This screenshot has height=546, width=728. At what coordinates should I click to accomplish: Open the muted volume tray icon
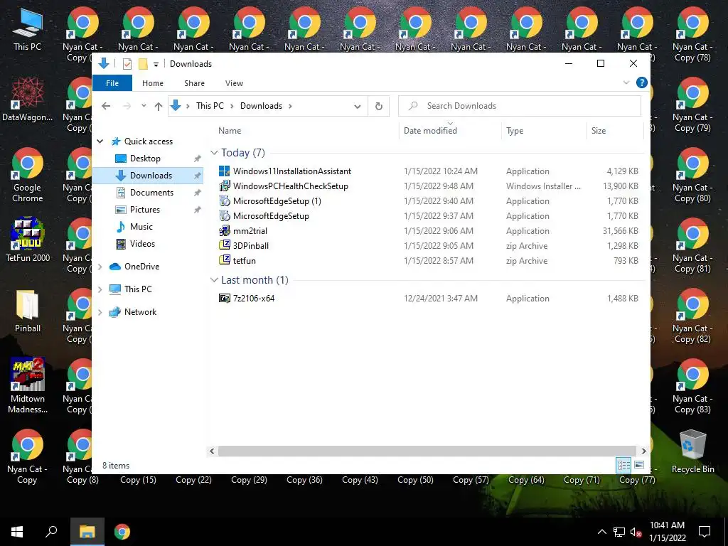(x=636, y=532)
